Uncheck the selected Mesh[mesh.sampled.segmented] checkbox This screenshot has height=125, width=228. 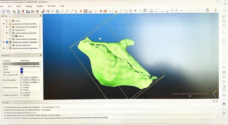7,42
